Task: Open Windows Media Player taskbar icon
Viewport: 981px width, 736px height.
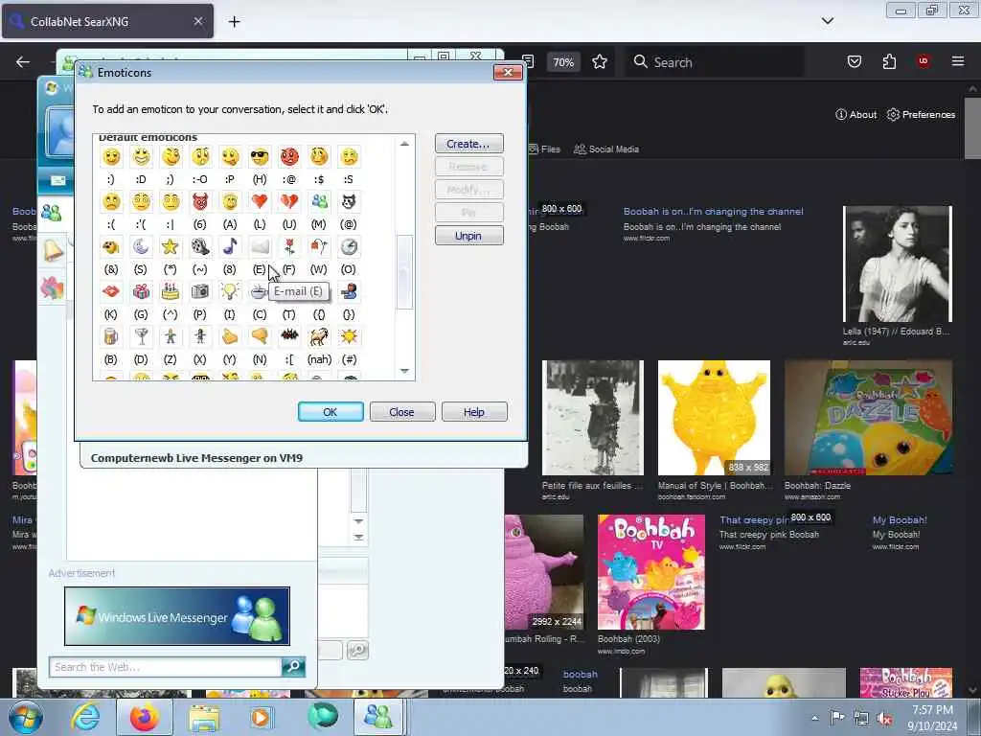Action: point(262,717)
